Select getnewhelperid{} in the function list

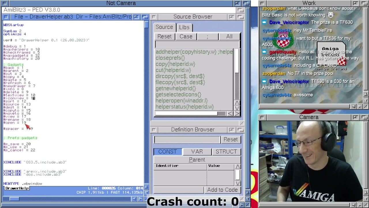coord(176,88)
